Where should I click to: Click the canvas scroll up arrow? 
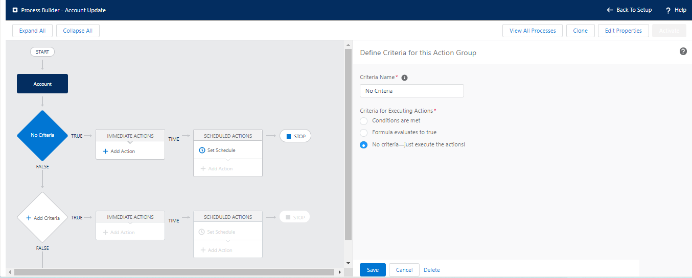[x=349, y=45]
